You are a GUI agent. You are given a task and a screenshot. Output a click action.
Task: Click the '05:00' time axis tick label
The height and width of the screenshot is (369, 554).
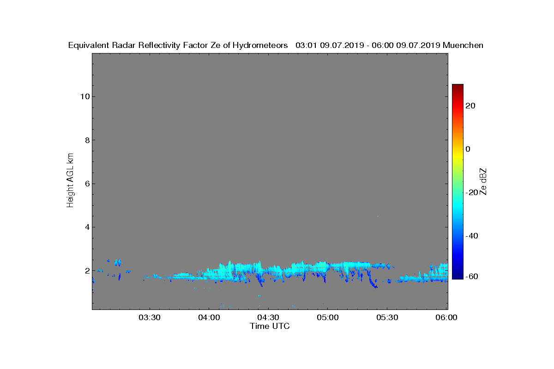pyautogui.click(x=328, y=317)
